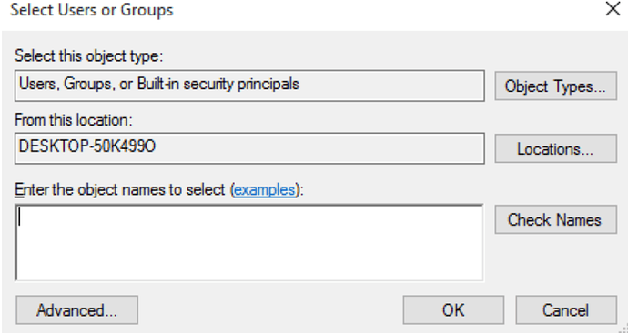Click the Locations button
Viewport: 628px width, 333px height.
click(555, 148)
